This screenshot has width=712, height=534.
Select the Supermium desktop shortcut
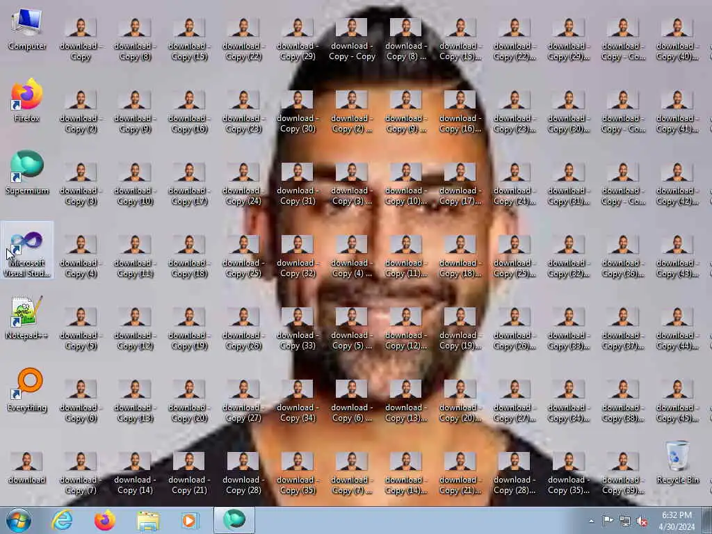click(27, 173)
